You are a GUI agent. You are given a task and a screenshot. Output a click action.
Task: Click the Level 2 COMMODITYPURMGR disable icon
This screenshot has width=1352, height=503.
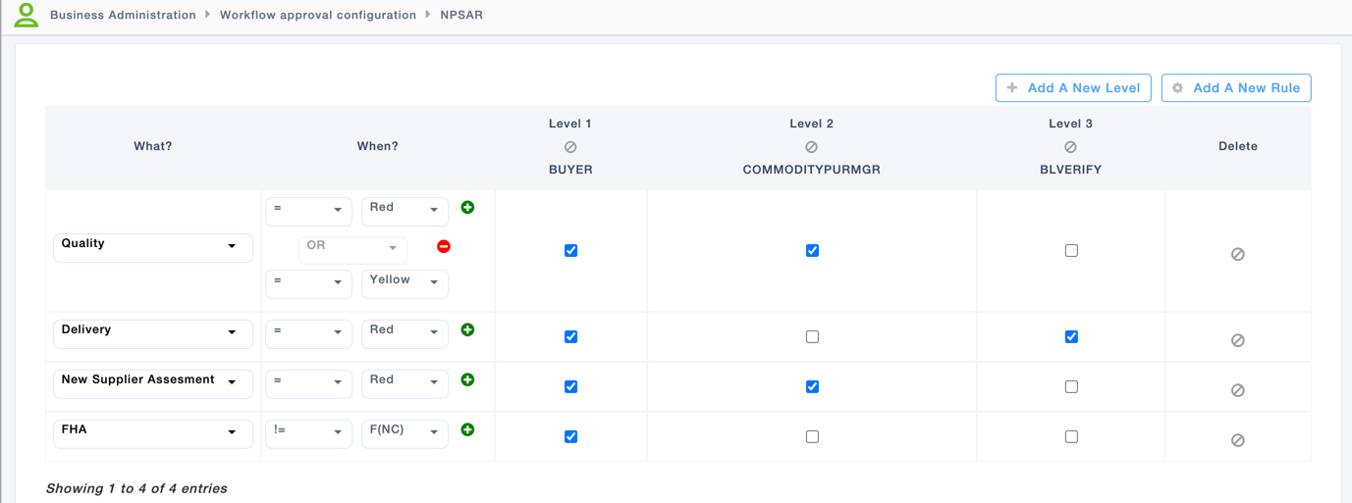tap(811, 147)
